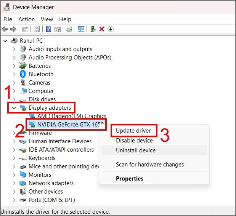Click the show/hide console tree toolbar icon
Image resolution: width=236 pixels, height=216 pixels.
click(x=25, y=29)
